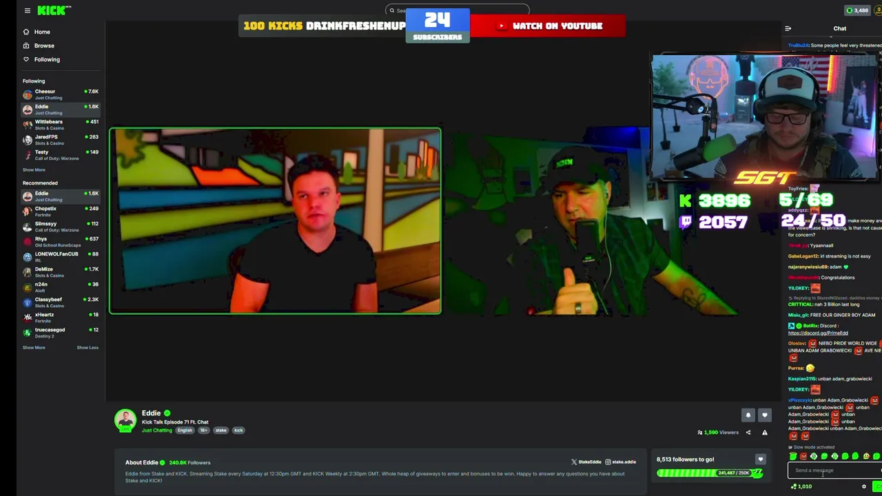Screen dimensions: 882x496
Task: Open truecasegod Destiny 2 channel
Action: (61, 333)
